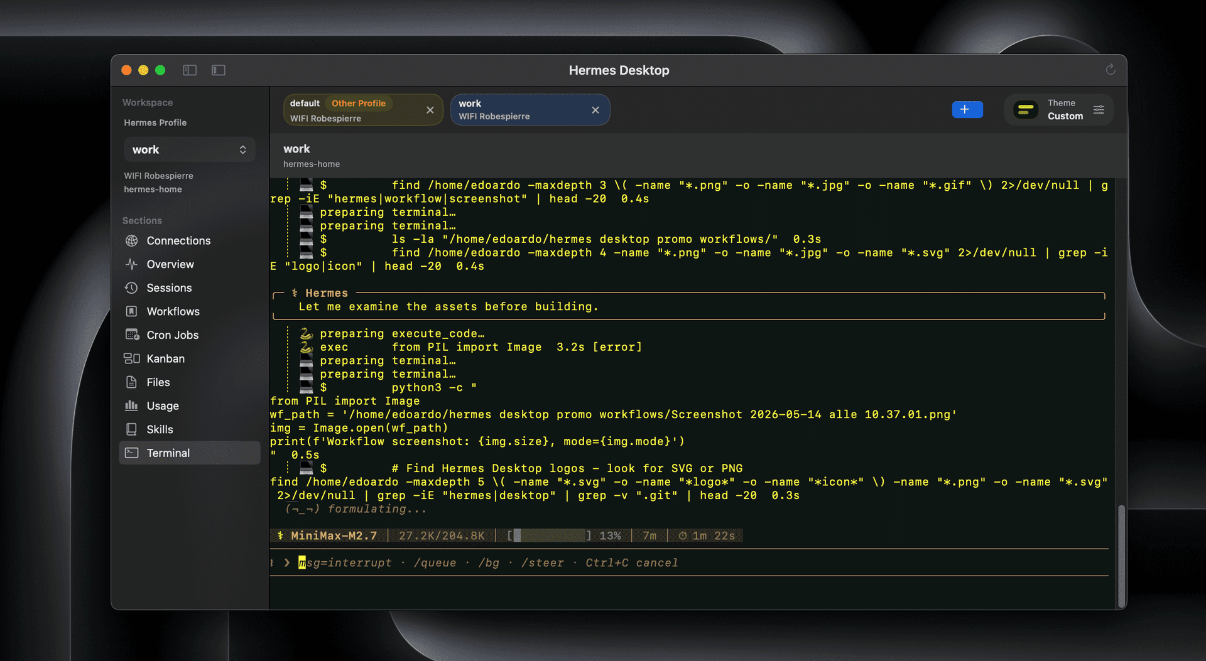Click the python icon beside exec line
The image size is (1206, 661).
306,347
